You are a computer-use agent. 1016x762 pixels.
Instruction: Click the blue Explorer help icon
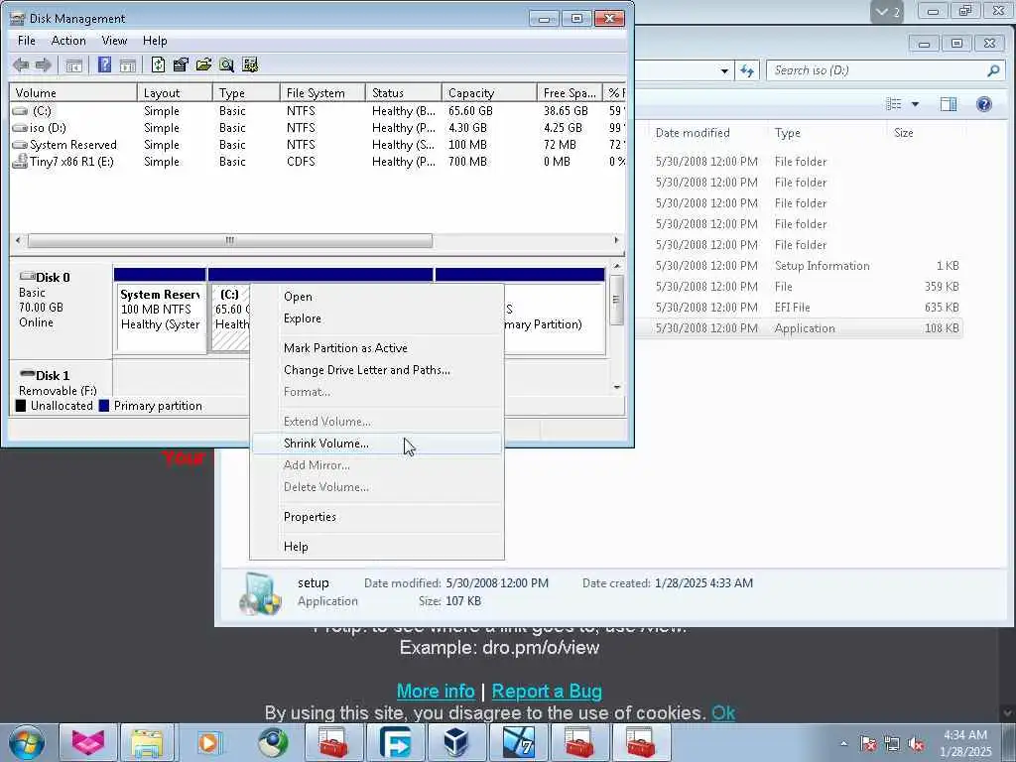click(x=983, y=104)
